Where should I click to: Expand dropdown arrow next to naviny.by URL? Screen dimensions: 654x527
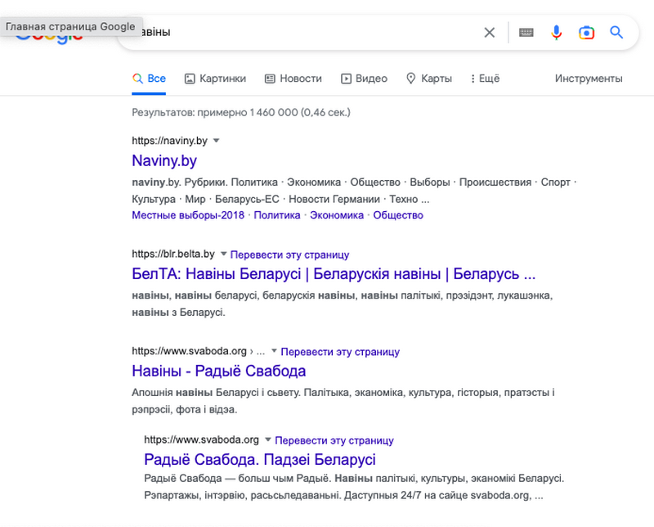coord(216,141)
